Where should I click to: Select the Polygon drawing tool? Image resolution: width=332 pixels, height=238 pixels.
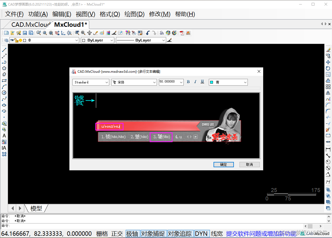click(4, 68)
